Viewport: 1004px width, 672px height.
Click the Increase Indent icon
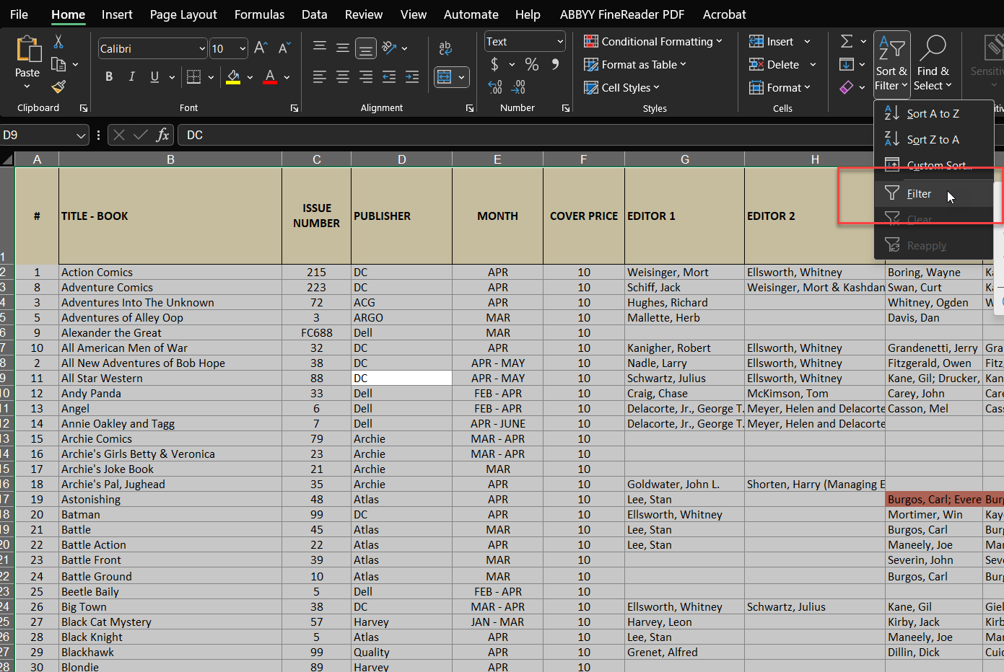click(x=412, y=76)
